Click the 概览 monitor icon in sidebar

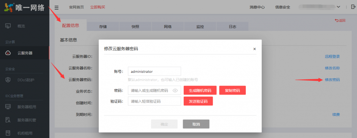point(8,26)
